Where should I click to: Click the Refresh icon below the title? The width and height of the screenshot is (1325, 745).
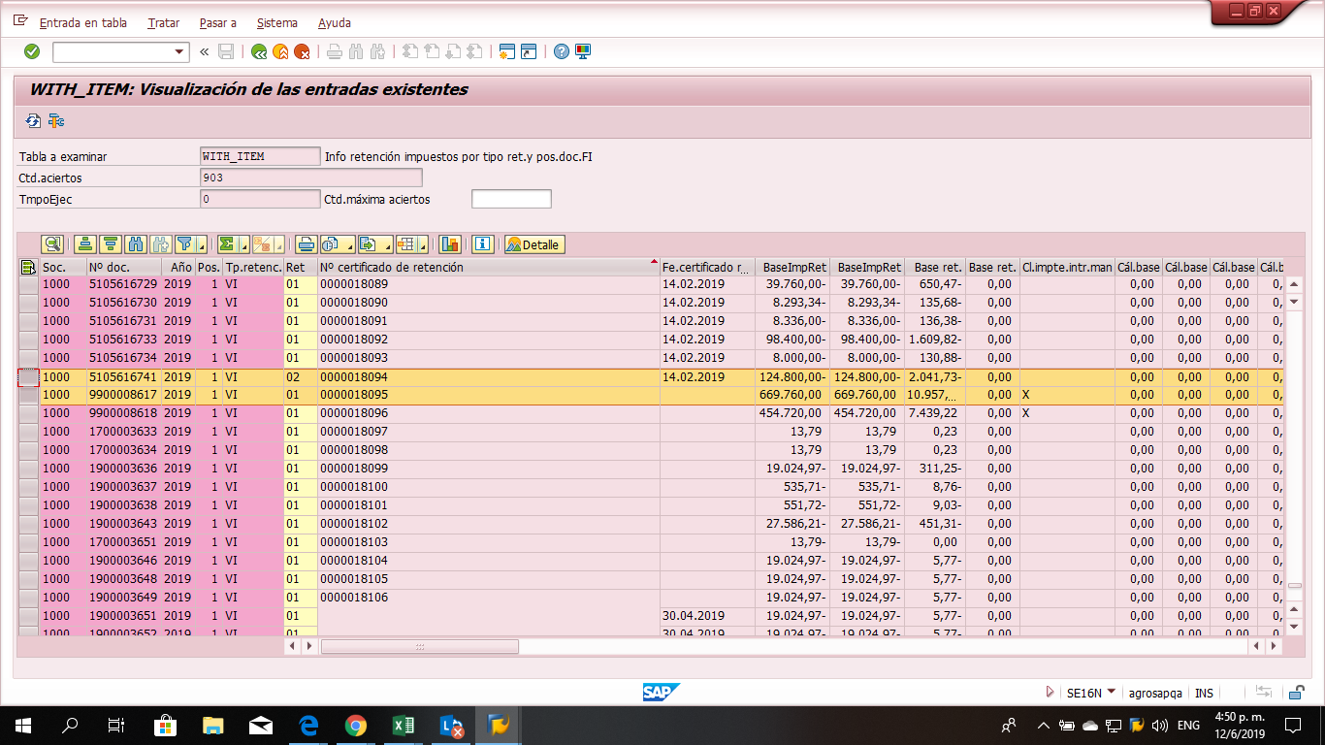[x=33, y=121]
